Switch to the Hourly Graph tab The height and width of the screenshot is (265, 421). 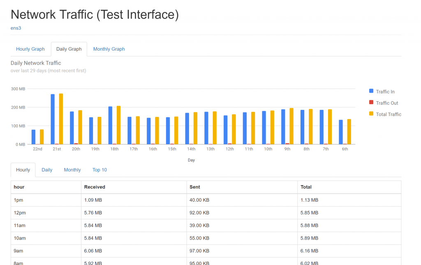click(x=30, y=49)
